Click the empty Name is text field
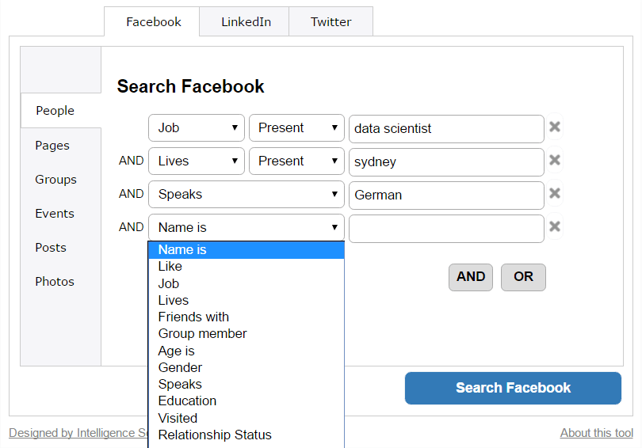 pos(446,229)
